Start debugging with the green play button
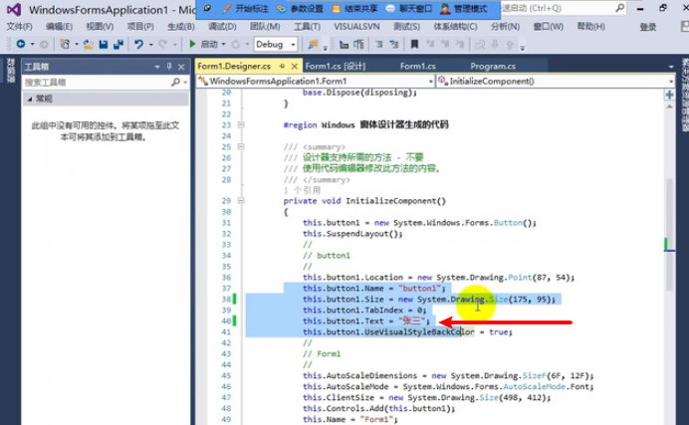 (192, 44)
